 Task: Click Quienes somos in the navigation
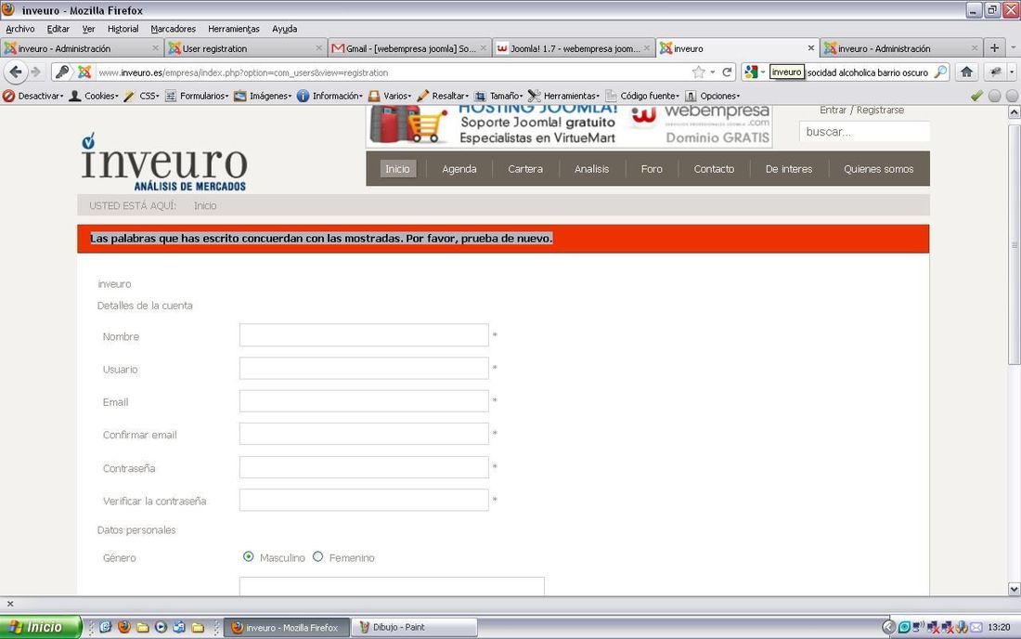point(878,169)
